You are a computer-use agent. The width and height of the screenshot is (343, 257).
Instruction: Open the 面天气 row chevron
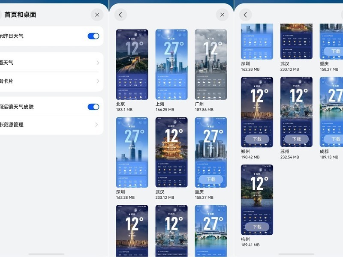click(x=98, y=63)
